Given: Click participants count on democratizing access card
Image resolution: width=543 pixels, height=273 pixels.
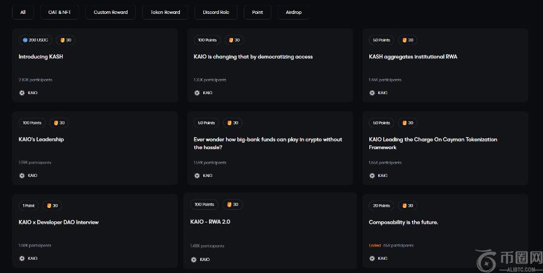Looking at the screenshot, I should coord(210,80).
